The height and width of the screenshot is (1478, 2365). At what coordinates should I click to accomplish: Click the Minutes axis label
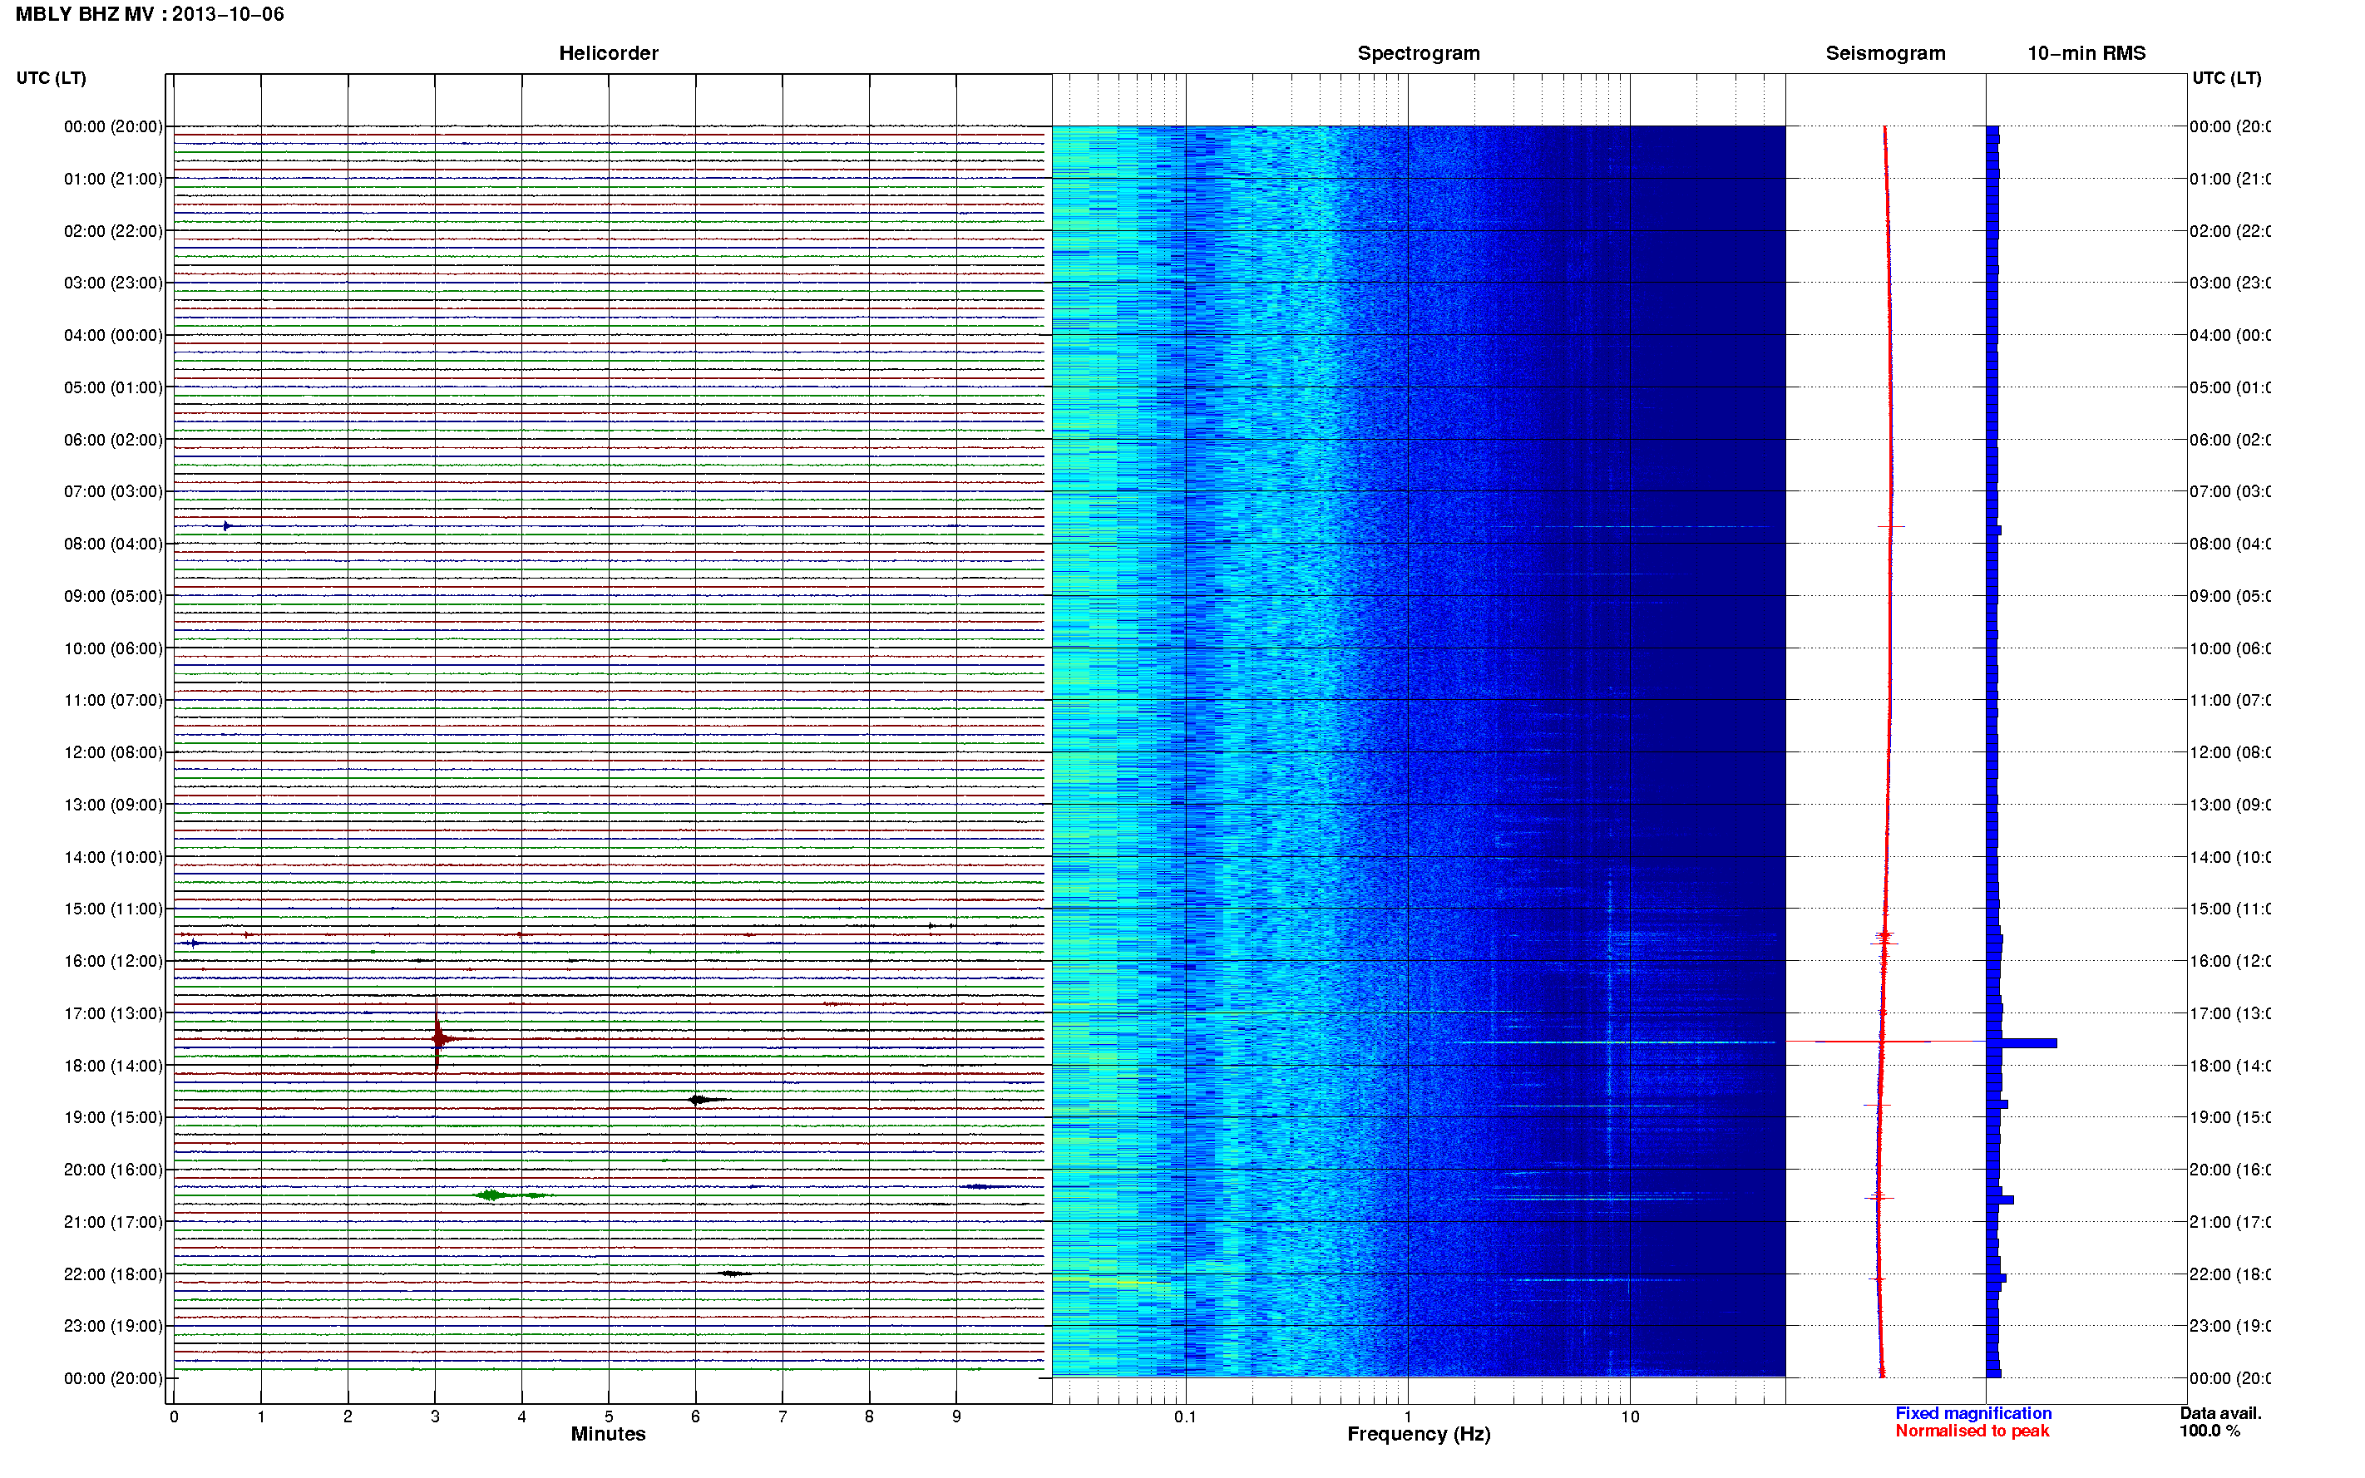608,1434
